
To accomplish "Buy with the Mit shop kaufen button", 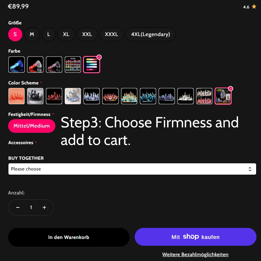I will [x=195, y=237].
